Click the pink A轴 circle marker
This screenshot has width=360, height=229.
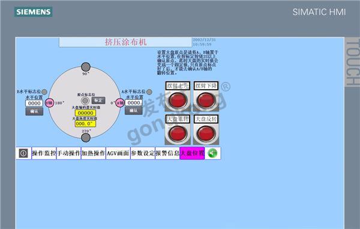[120, 103]
